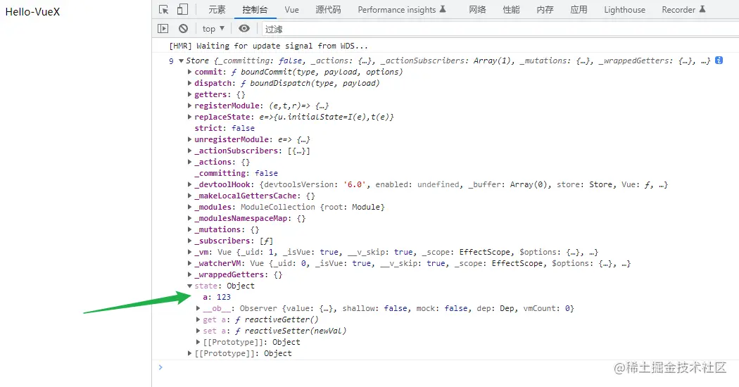Screen dimensions: 739x387
Task: Expand set a reactiveSetter
Action: [x=198, y=331]
